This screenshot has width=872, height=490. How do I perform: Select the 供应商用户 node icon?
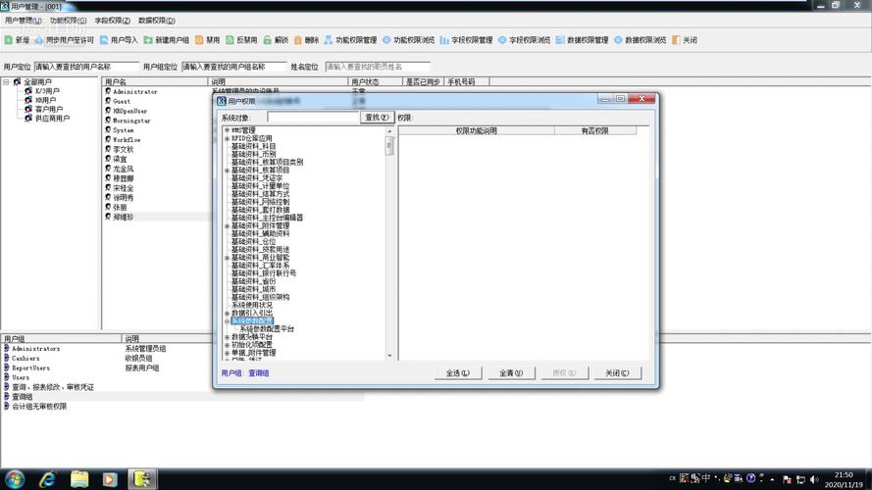pos(28,118)
